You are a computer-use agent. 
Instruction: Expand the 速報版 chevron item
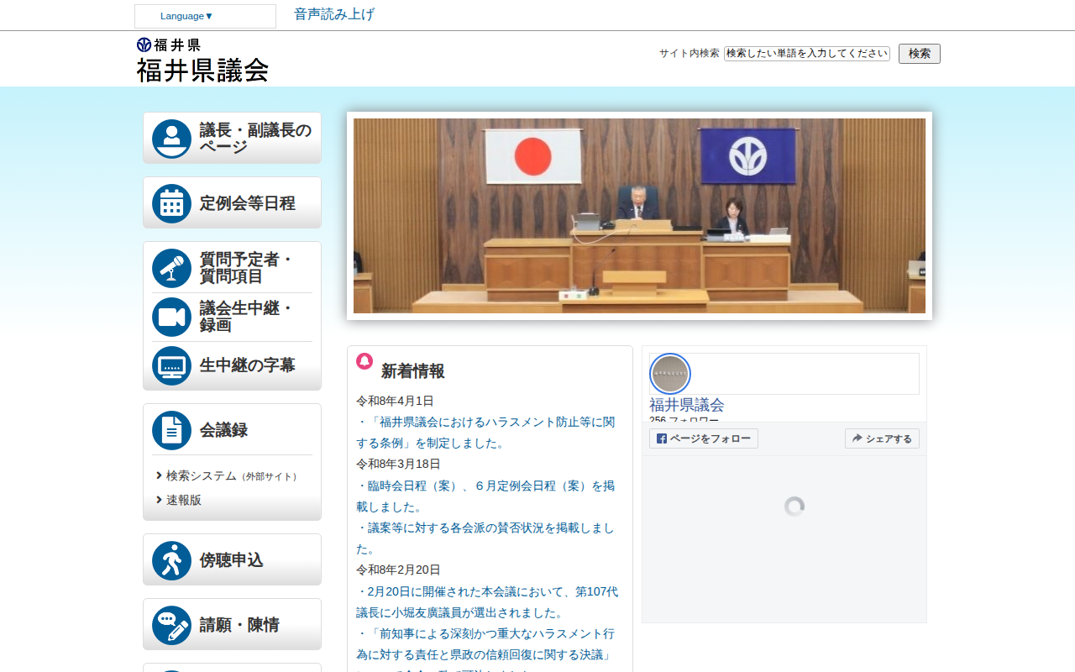(x=183, y=500)
